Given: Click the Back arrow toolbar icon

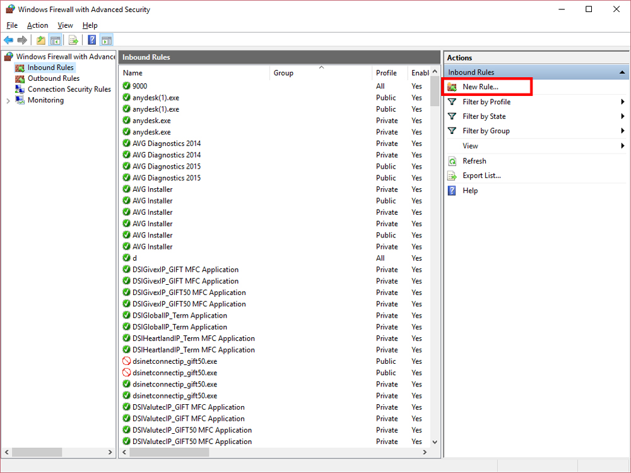Looking at the screenshot, I should click(8, 40).
